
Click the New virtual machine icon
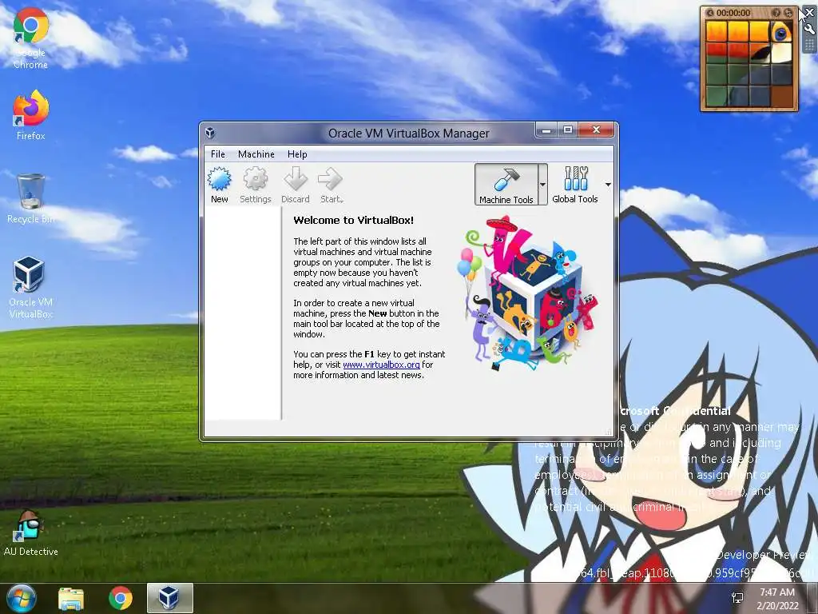click(x=219, y=178)
